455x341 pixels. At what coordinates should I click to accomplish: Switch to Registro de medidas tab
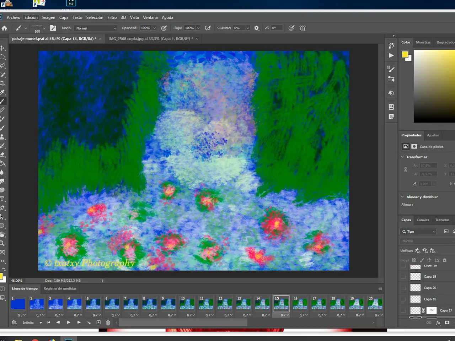click(x=60, y=288)
